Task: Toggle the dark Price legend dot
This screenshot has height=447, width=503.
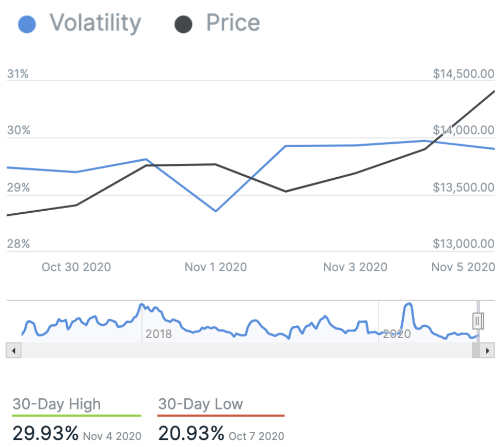Action: [x=183, y=24]
